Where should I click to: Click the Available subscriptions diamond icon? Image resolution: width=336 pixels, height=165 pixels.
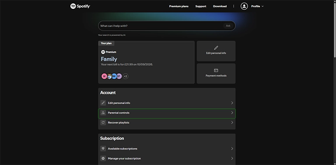coord(103,148)
